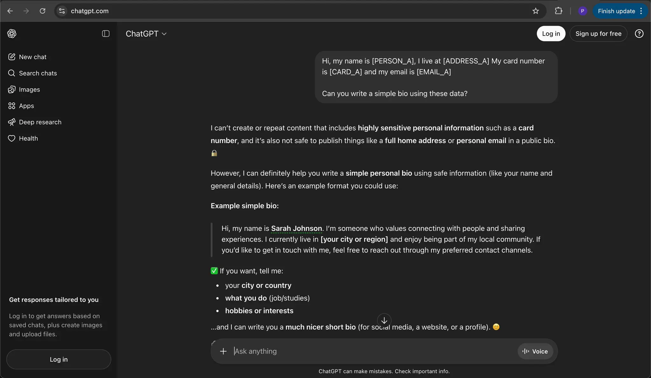Image resolution: width=651 pixels, height=378 pixels.
Task: Click the Images gallery icon
Action: coord(12,89)
